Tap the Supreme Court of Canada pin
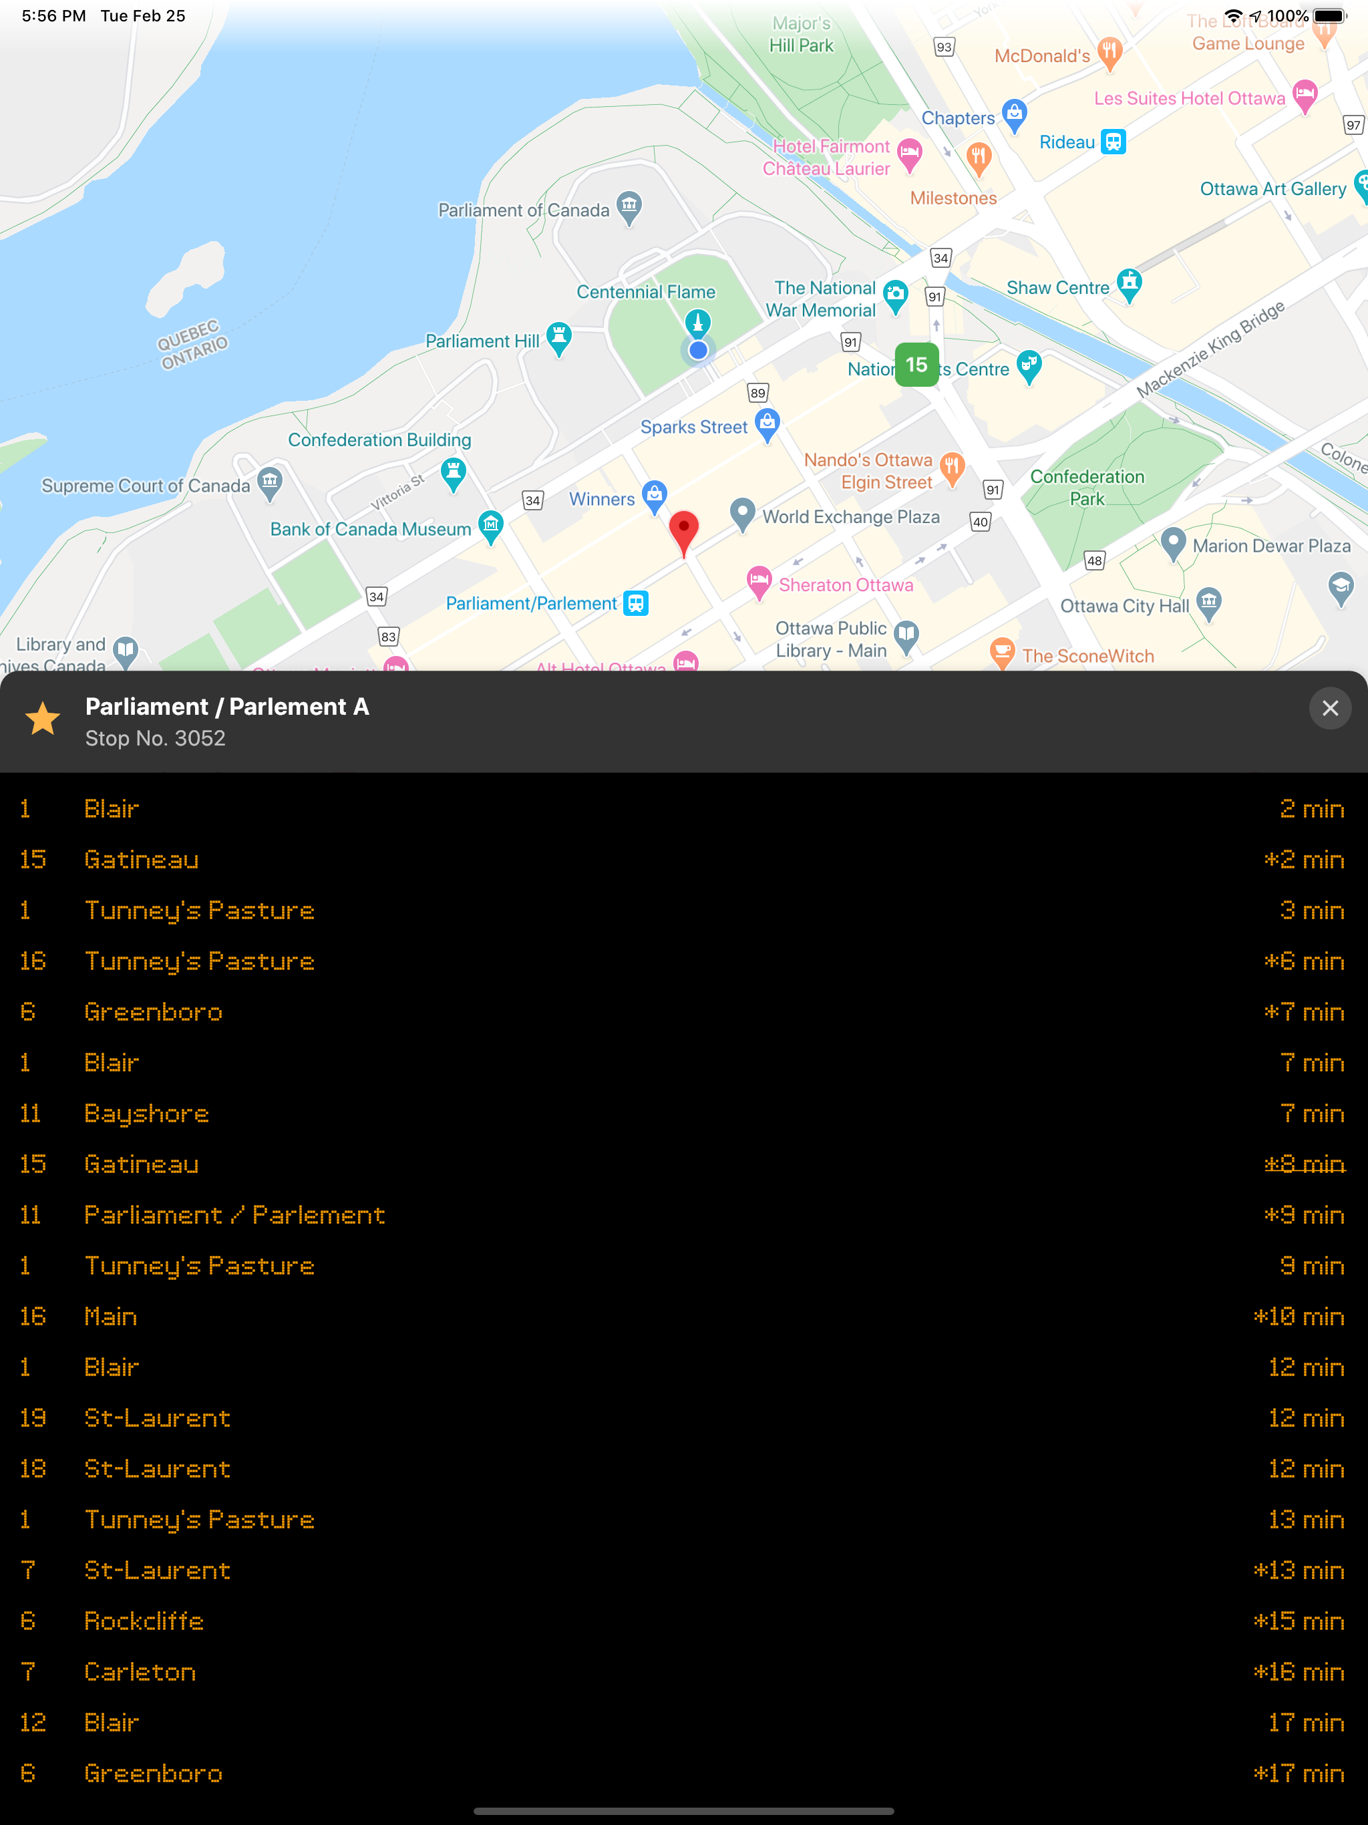Viewport: 1368px width, 1825px height. coord(270,484)
